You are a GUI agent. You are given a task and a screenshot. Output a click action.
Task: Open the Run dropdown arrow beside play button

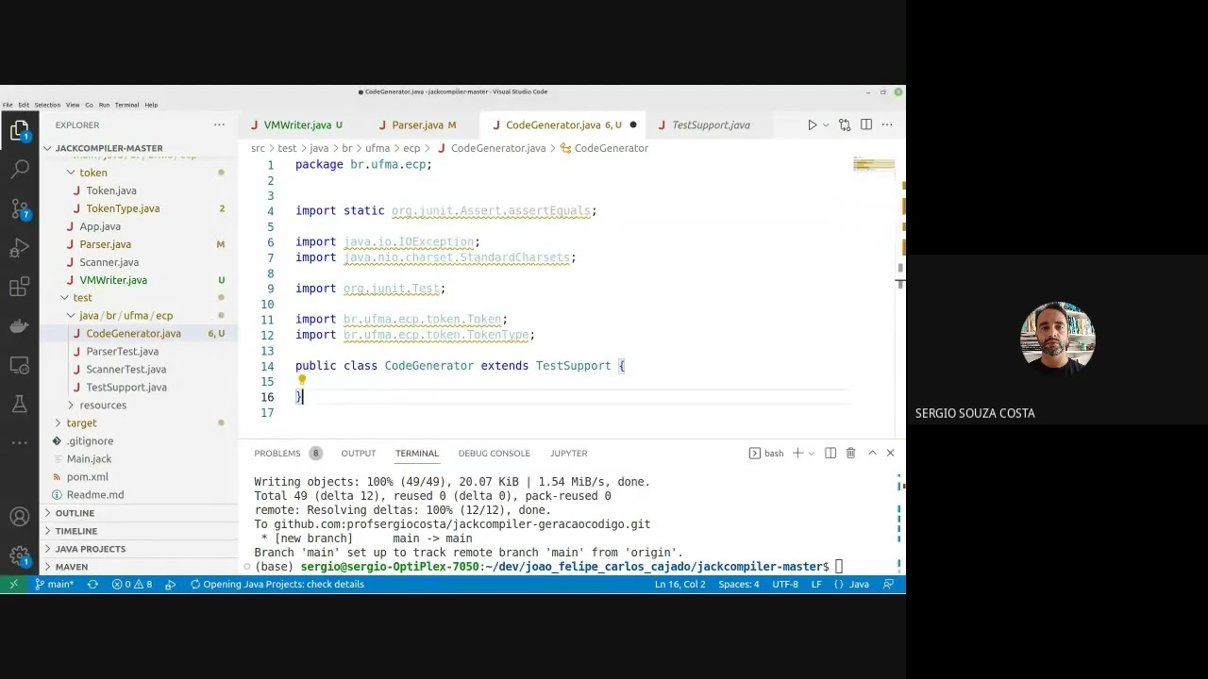point(826,124)
